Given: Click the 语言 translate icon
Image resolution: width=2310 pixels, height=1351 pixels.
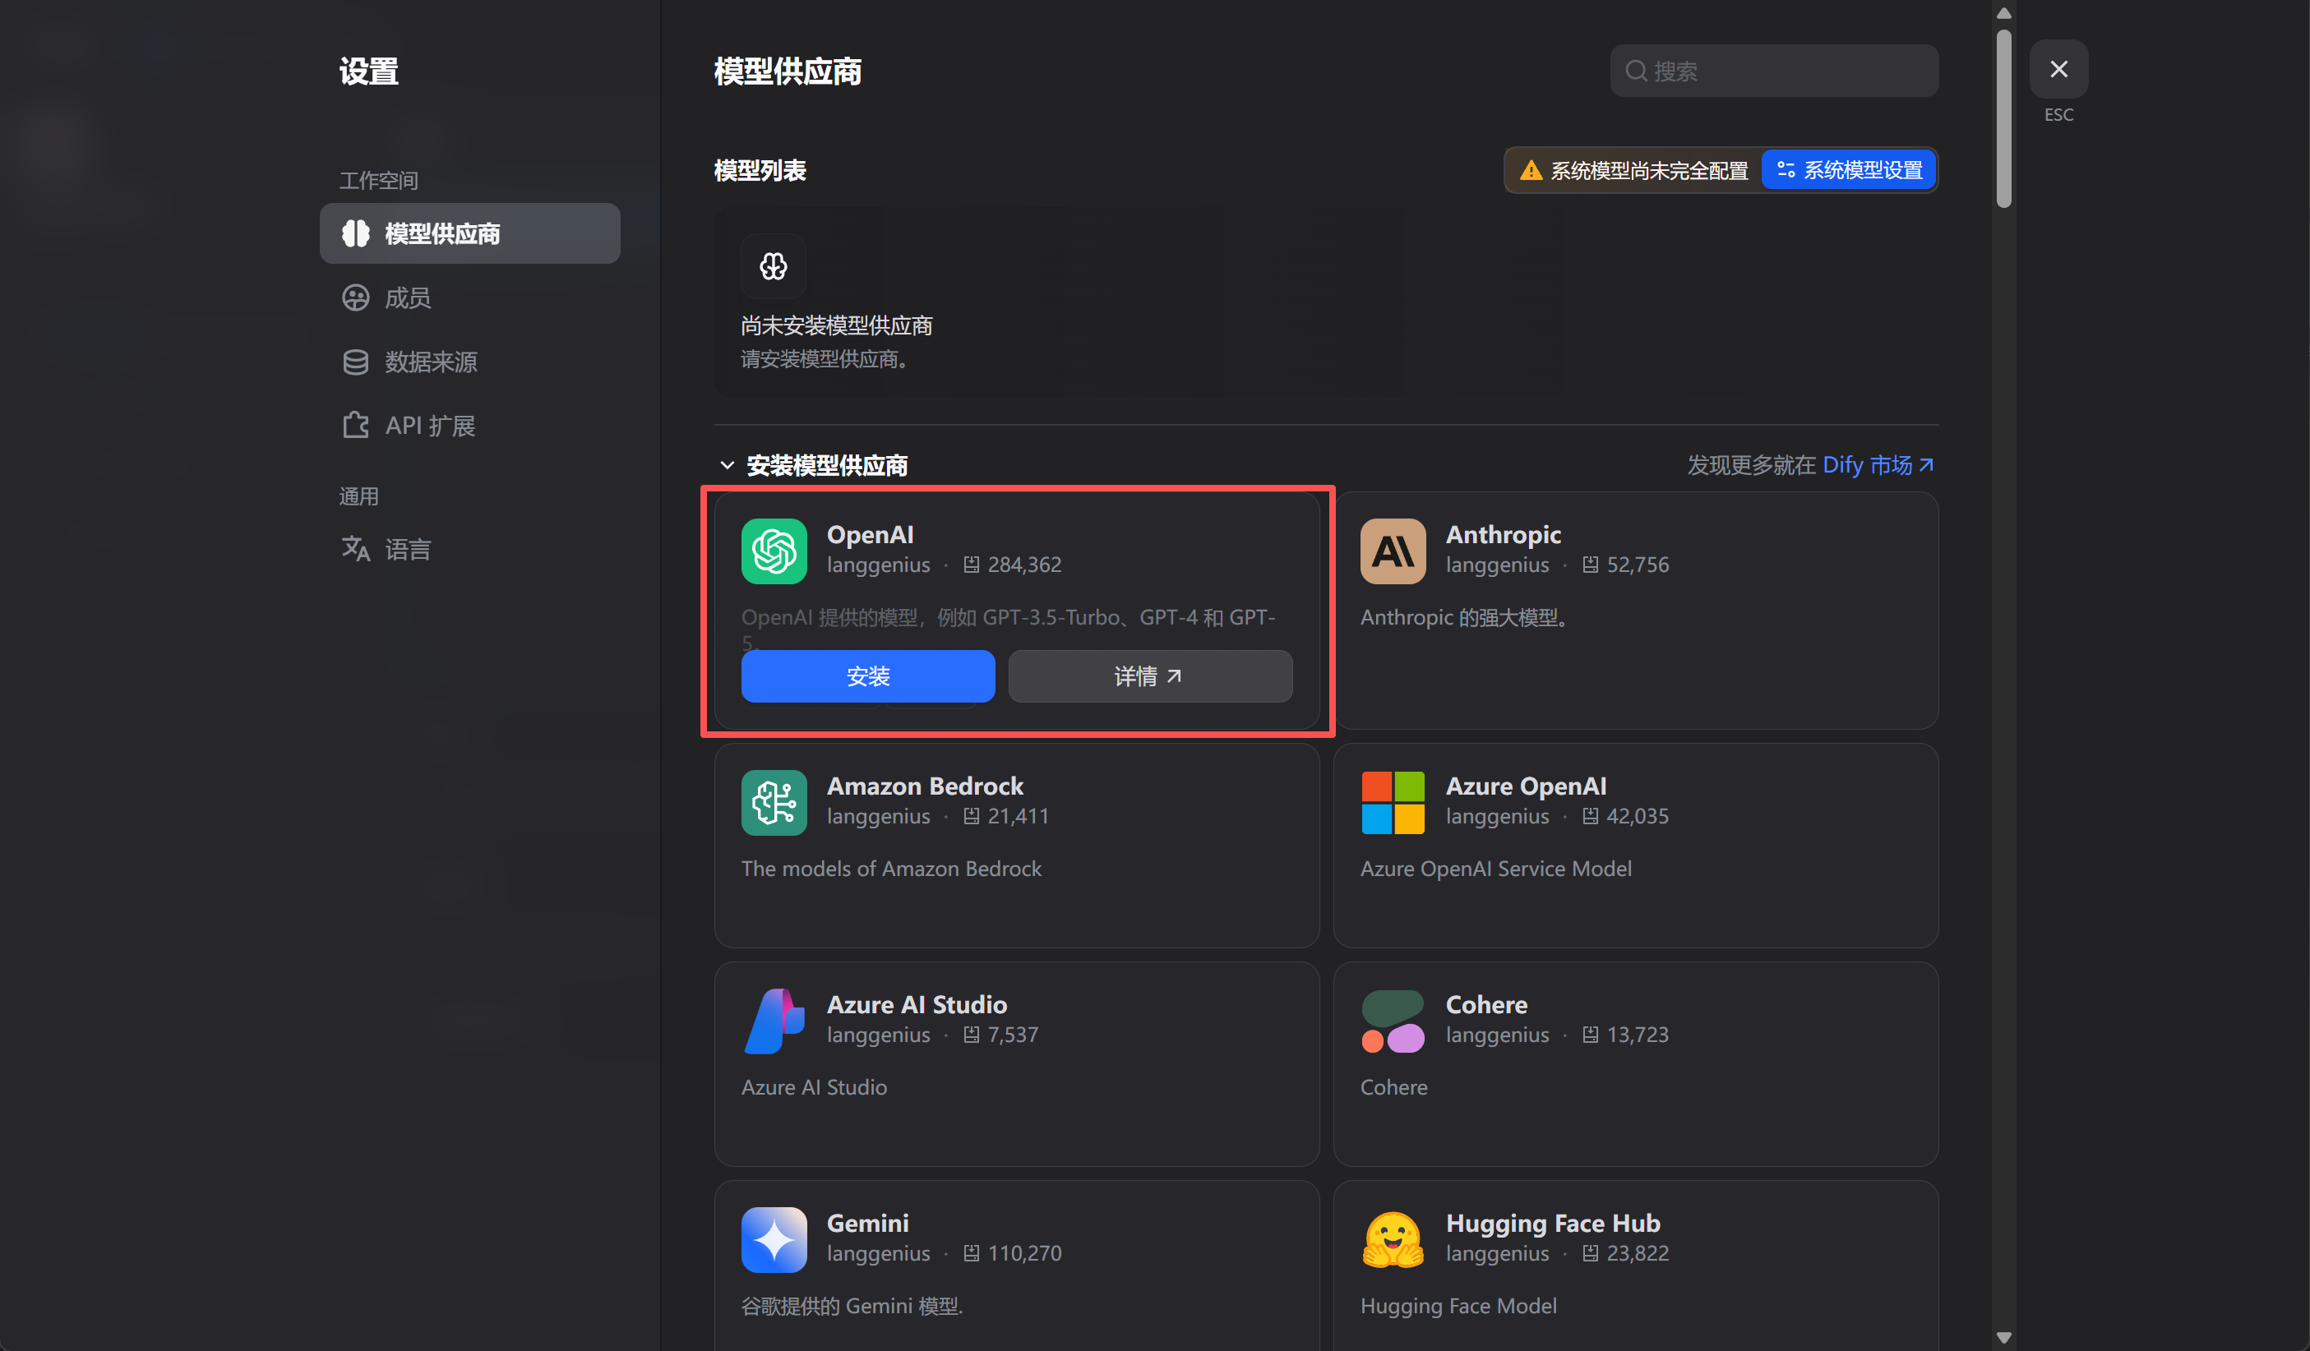Looking at the screenshot, I should [x=355, y=549].
